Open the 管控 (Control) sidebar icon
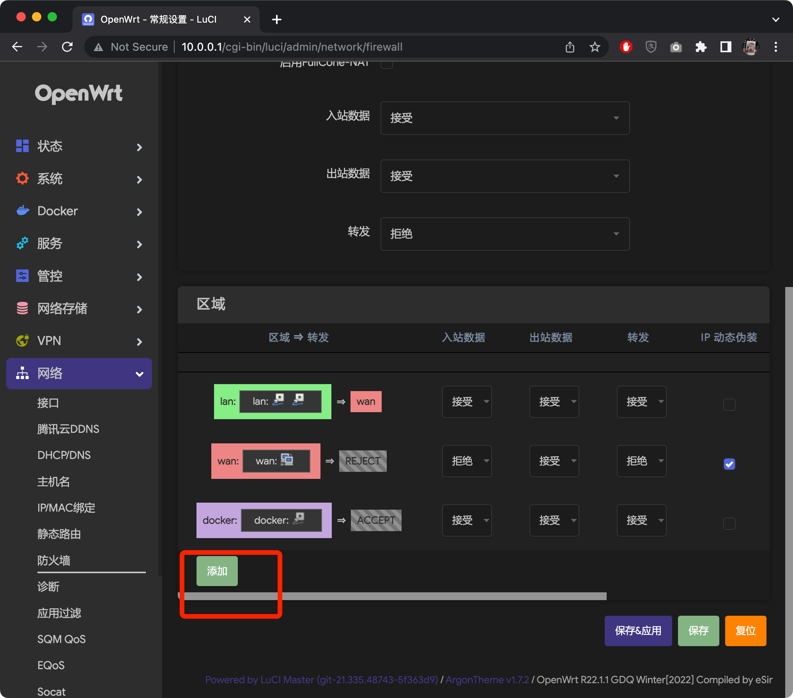This screenshot has height=698, width=793. point(22,276)
